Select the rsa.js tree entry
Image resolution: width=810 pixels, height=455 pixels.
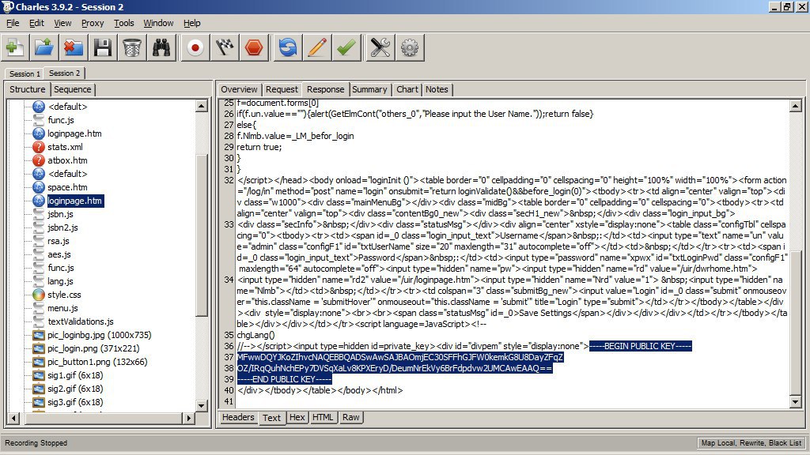59,241
